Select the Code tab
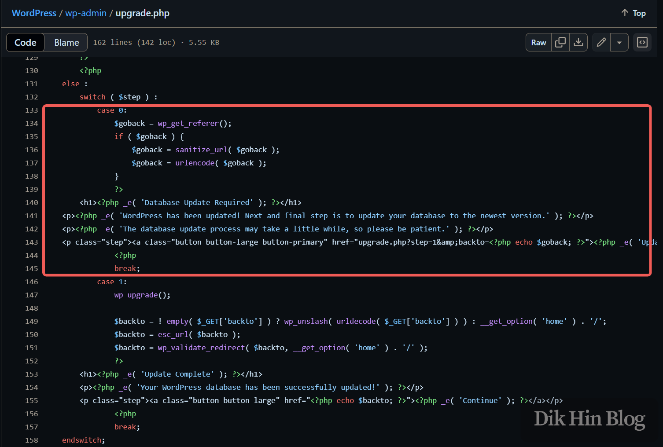Screen dimensions: 663x447 coord(25,42)
